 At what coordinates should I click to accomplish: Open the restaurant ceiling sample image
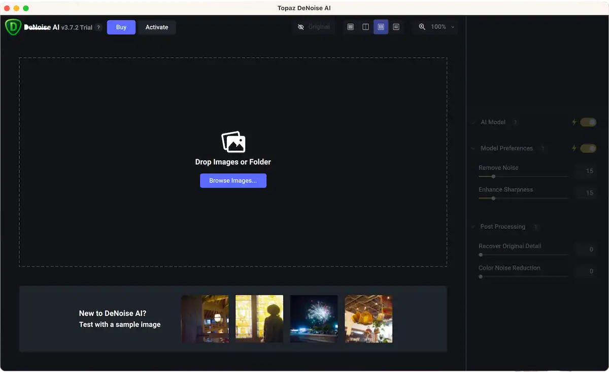coord(368,319)
